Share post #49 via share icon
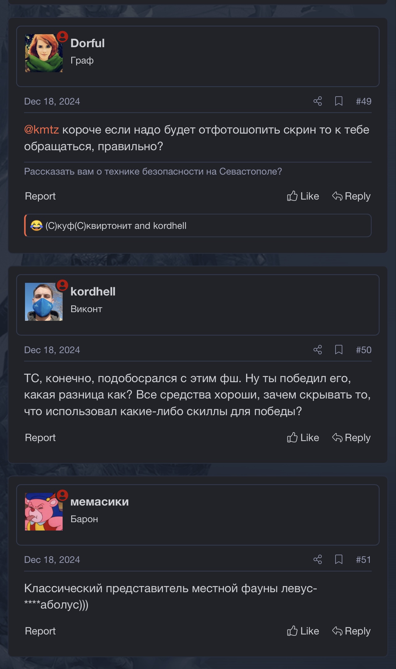 click(x=318, y=101)
